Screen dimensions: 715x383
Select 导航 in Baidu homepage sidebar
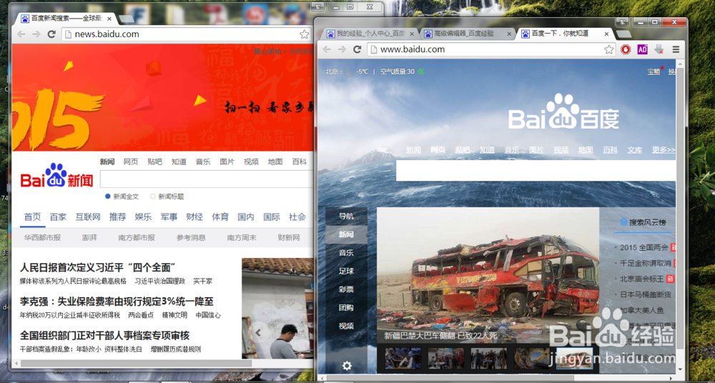(x=346, y=216)
